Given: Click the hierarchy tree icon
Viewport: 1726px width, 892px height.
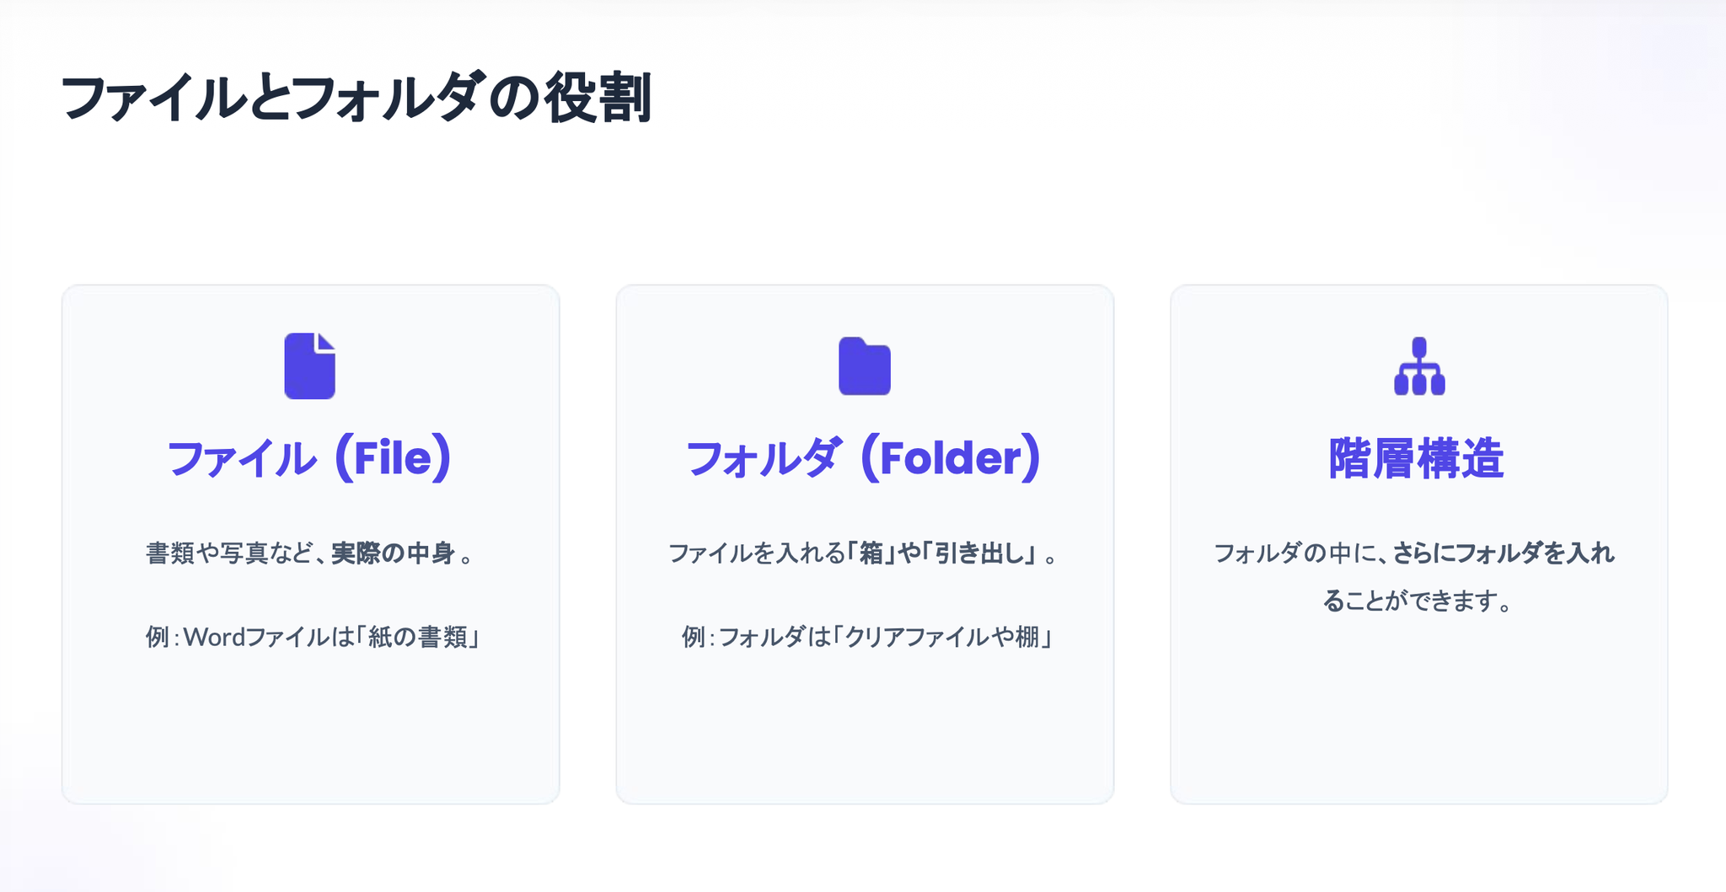Looking at the screenshot, I should [x=1419, y=366].
